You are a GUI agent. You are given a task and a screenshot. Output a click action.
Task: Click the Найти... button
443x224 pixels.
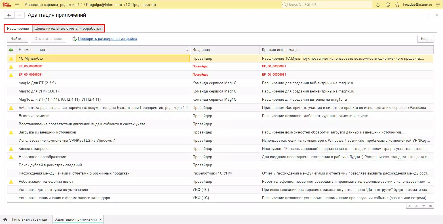tap(17, 39)
